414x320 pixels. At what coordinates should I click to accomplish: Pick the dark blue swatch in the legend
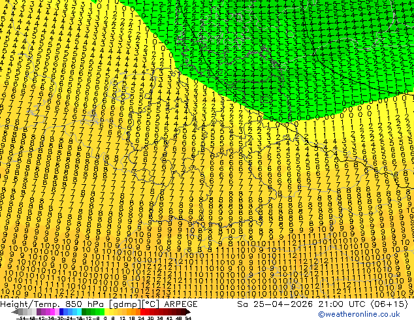pyautogui.click(x=61, y=312)
